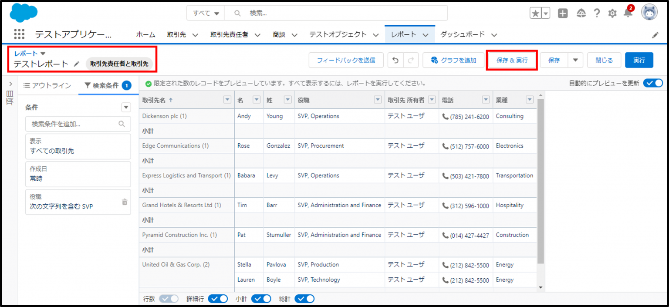Open the dropdown arrow next to 保存

click(x=575, y=61)
